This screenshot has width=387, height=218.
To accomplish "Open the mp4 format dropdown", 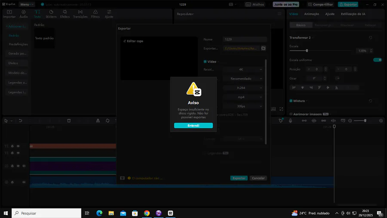I will coord(243,97).
